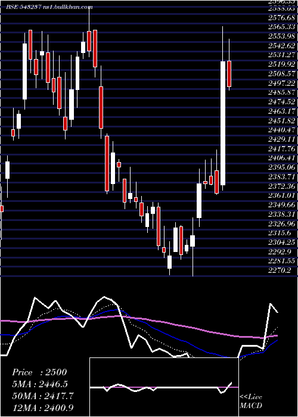Viewport: 298px width, 417px height.
Task: Select the 2565.33 price axis label
Action: coord(283,27)
